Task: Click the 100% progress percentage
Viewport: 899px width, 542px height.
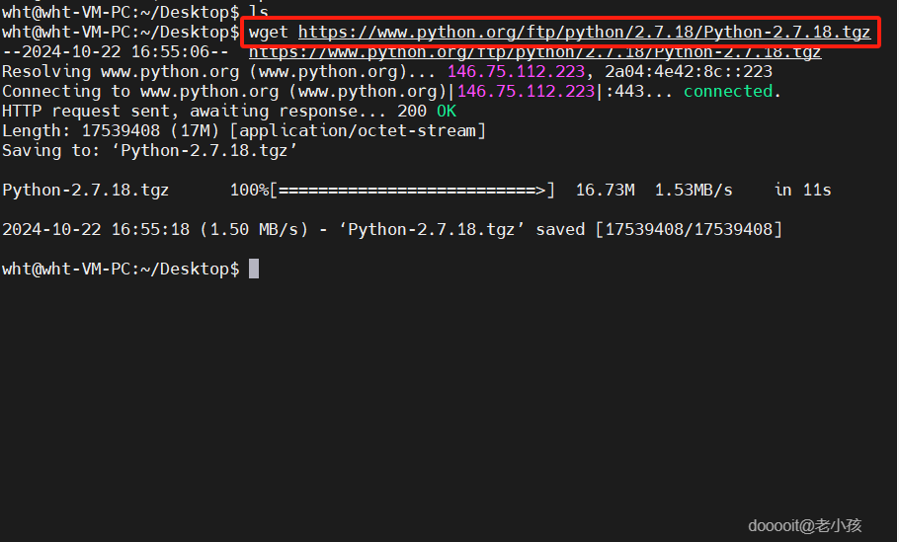Action: [x=249, y=190]
